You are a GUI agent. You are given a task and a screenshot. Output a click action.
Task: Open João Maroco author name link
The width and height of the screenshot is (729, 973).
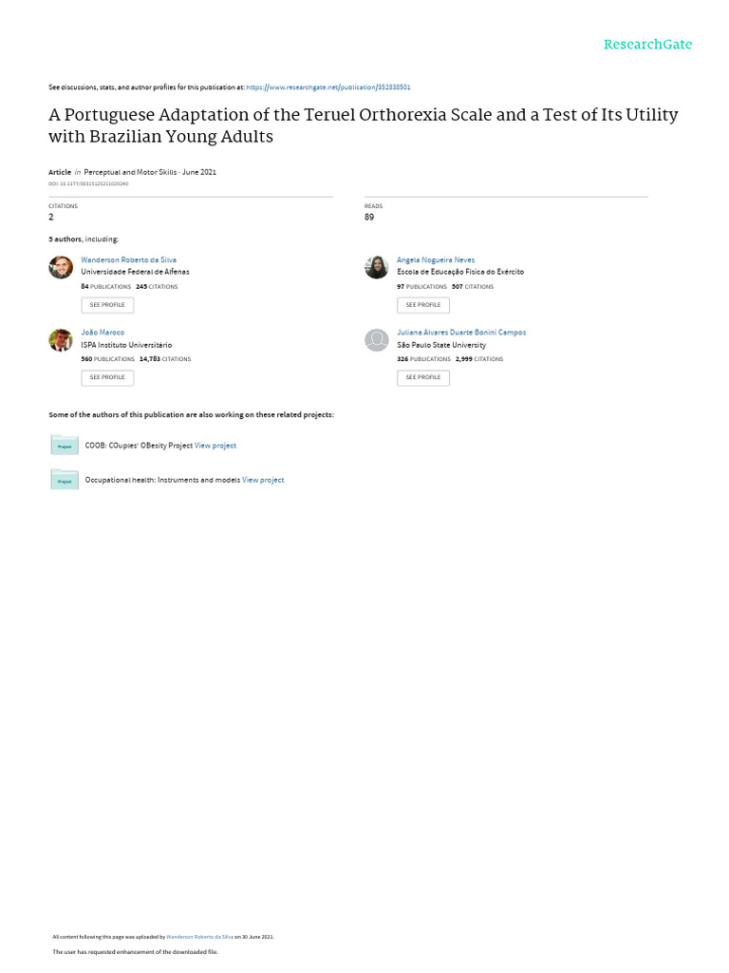(103, 333)
